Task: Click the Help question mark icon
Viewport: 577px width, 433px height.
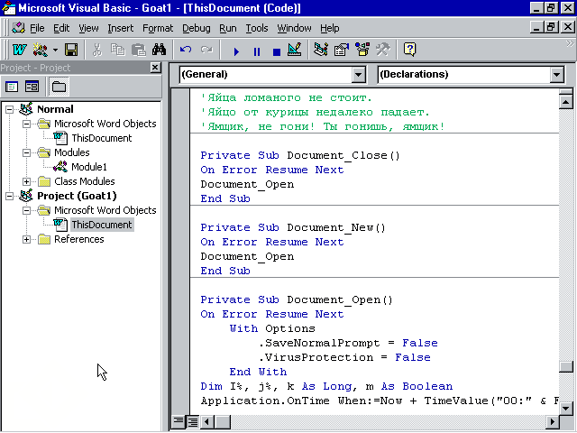Action: point(409,50)
